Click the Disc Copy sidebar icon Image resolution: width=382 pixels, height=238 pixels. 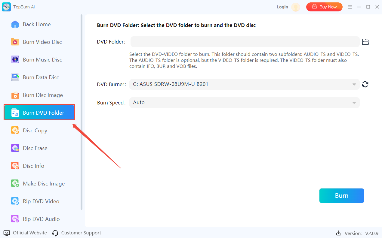tap(15, 131)
